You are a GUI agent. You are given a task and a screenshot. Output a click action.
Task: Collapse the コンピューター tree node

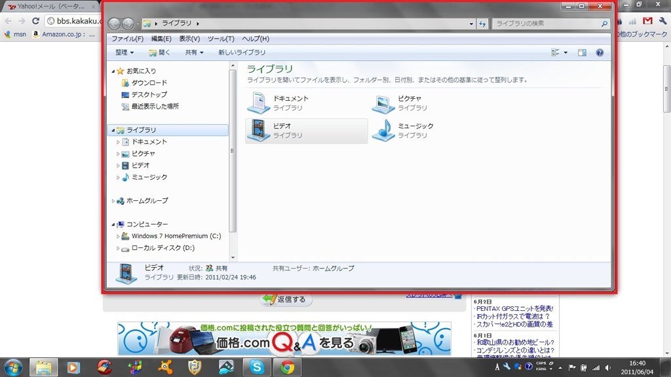click(113, 224)
